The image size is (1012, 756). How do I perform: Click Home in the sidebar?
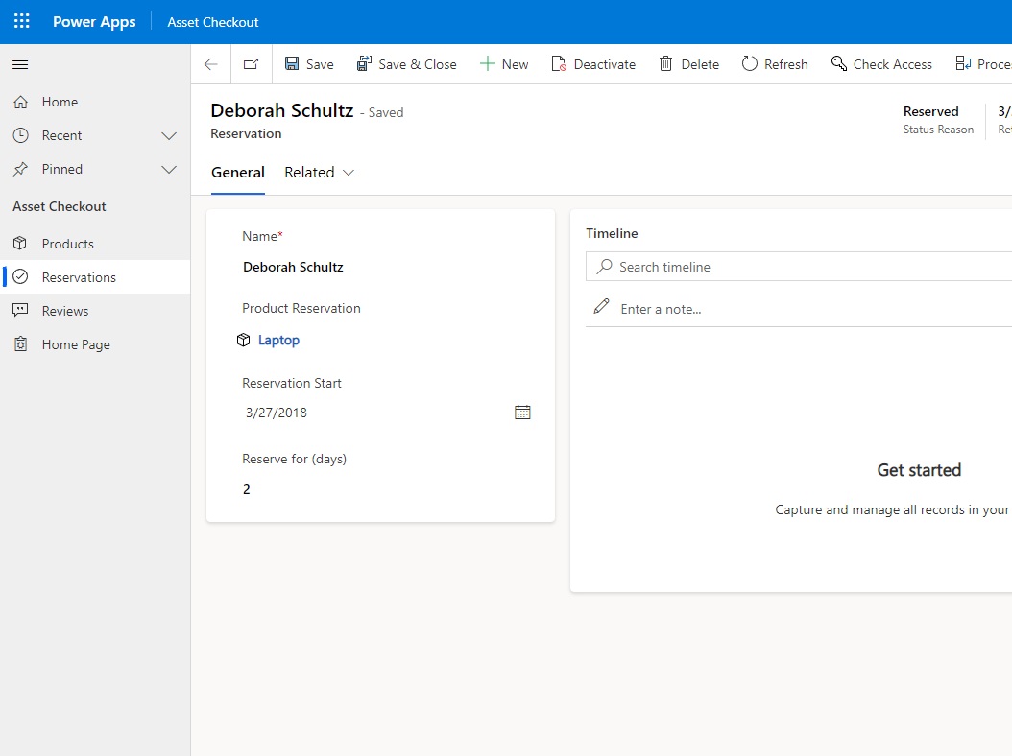pos(60,101)
